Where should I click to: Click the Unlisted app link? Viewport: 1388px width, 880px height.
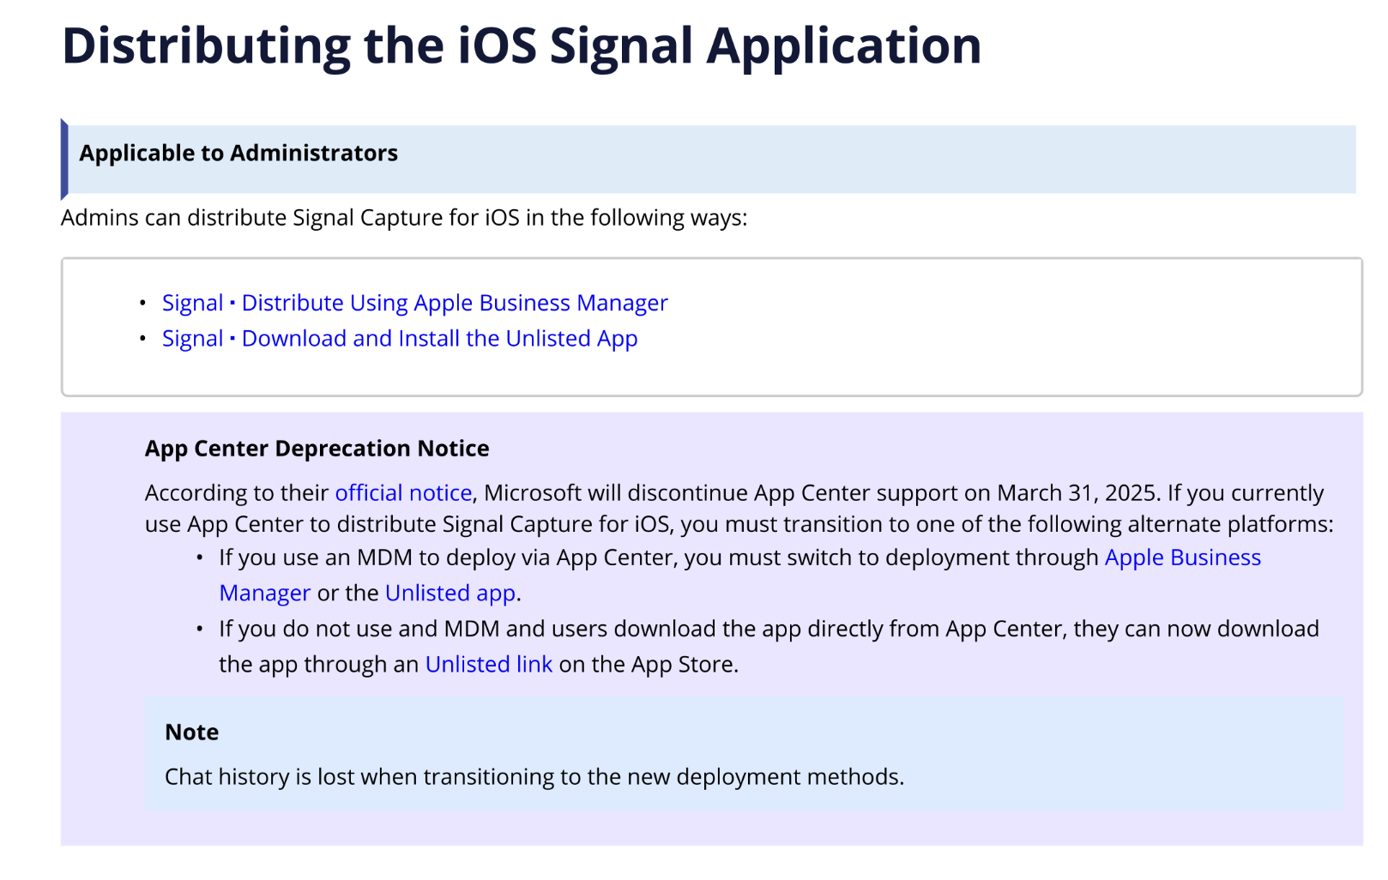click(450, 593)
